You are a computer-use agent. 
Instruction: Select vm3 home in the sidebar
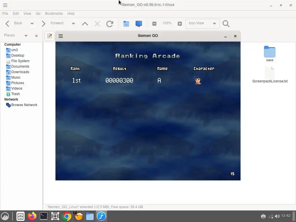pyautogui.click(x=14, y=50)
